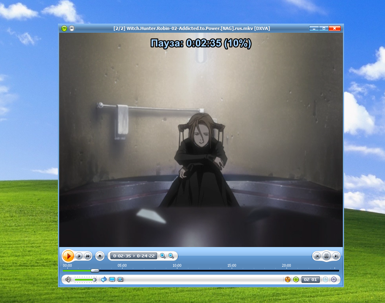
Task: Open player settings via gear icon
Action: [334, 279]
